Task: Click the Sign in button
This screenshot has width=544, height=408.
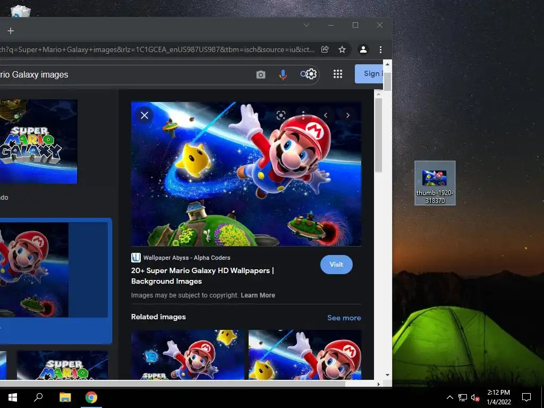Action: (369, 73)
